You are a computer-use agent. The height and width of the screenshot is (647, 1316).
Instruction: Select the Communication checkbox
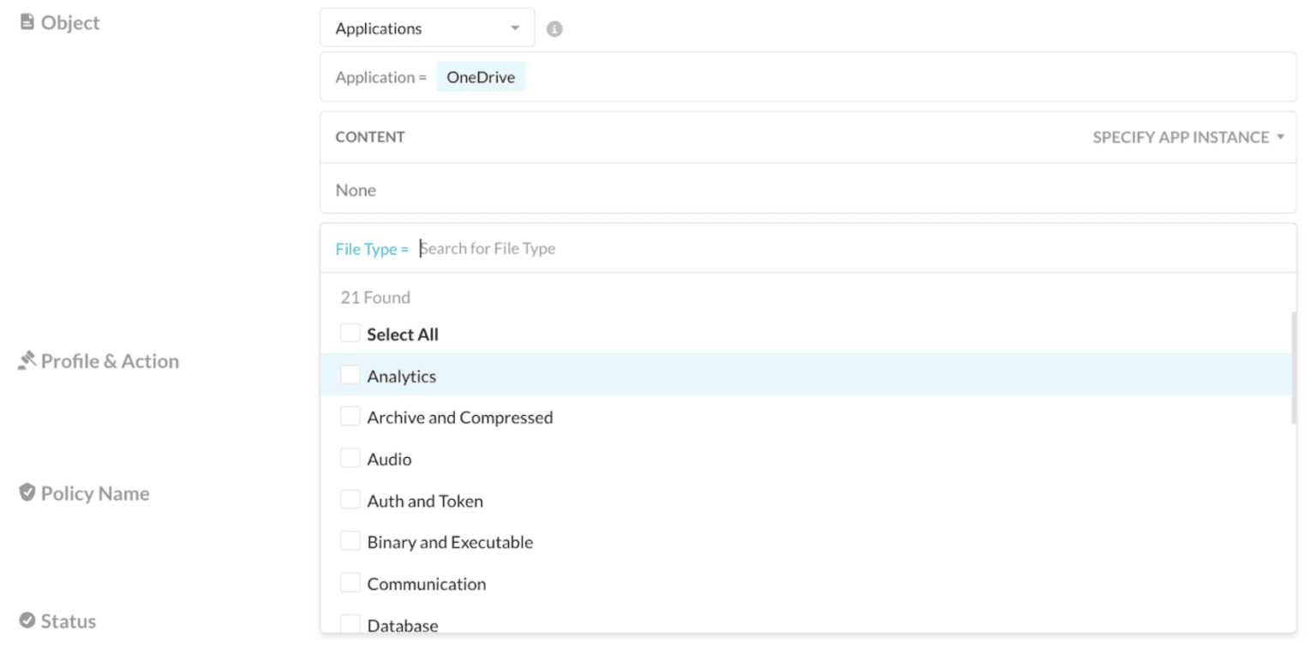(350, 582)
